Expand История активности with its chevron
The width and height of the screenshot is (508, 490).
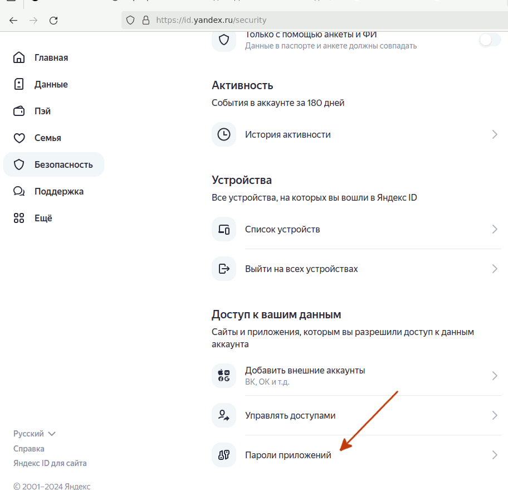pyautogui.click(x=495, y=134)
